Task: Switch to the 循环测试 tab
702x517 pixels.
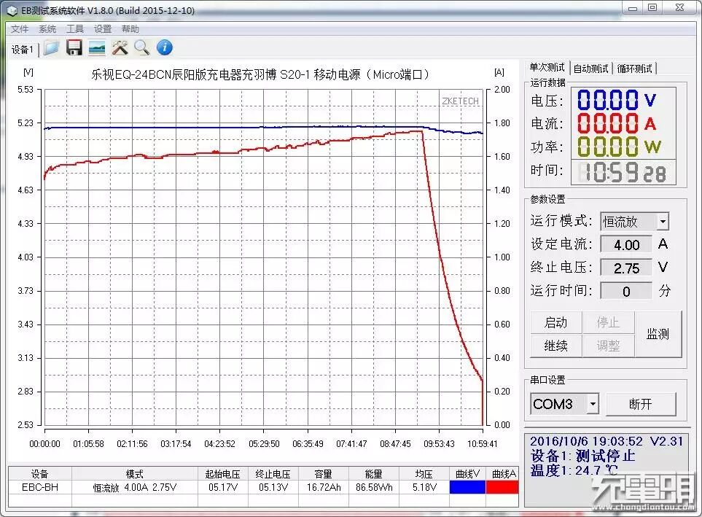Action: point(634,69)
